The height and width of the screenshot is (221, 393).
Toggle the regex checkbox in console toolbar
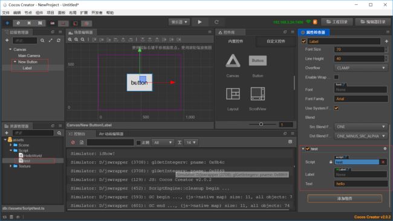click(138, 143)
